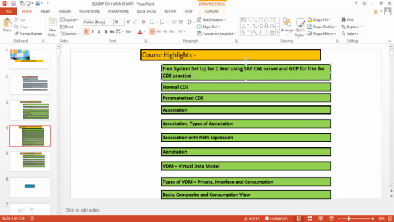Switch to the ANIMATIONS tab
This screenshot has height=222, width=394.
(x=118, y=11)
